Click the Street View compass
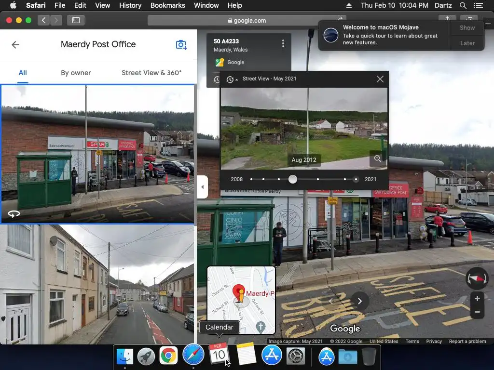Screen dimensions: 494x370 [x=477, y=278]
